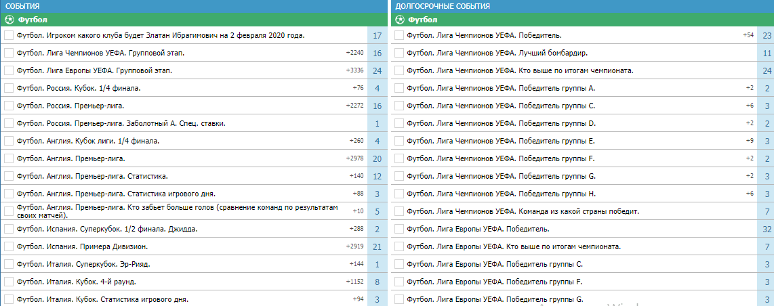
Task: Toggle checkbox for Лига Европы УЕФА. Победитель.
Action: pyautogui.click(x=399, y=229)
